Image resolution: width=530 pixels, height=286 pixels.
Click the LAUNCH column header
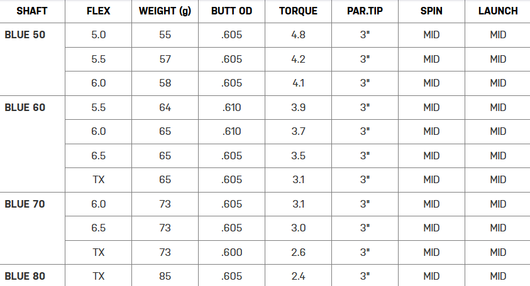(498, 11)
